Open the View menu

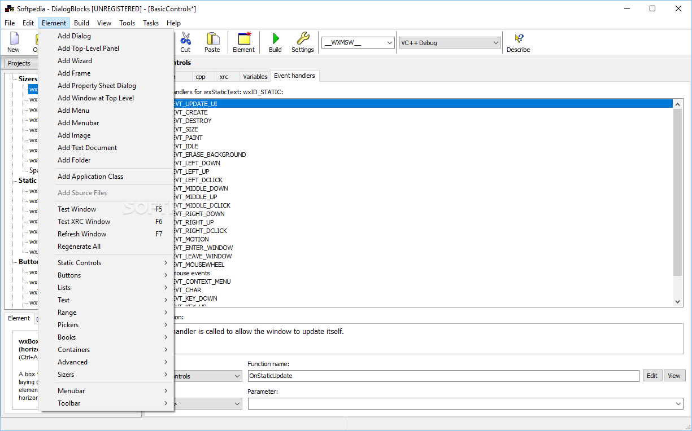104,23
